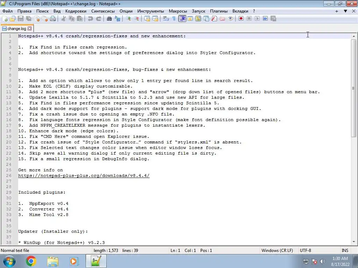
Task: Click the Redo toolbar arrow icon
Action: [98, 19]
